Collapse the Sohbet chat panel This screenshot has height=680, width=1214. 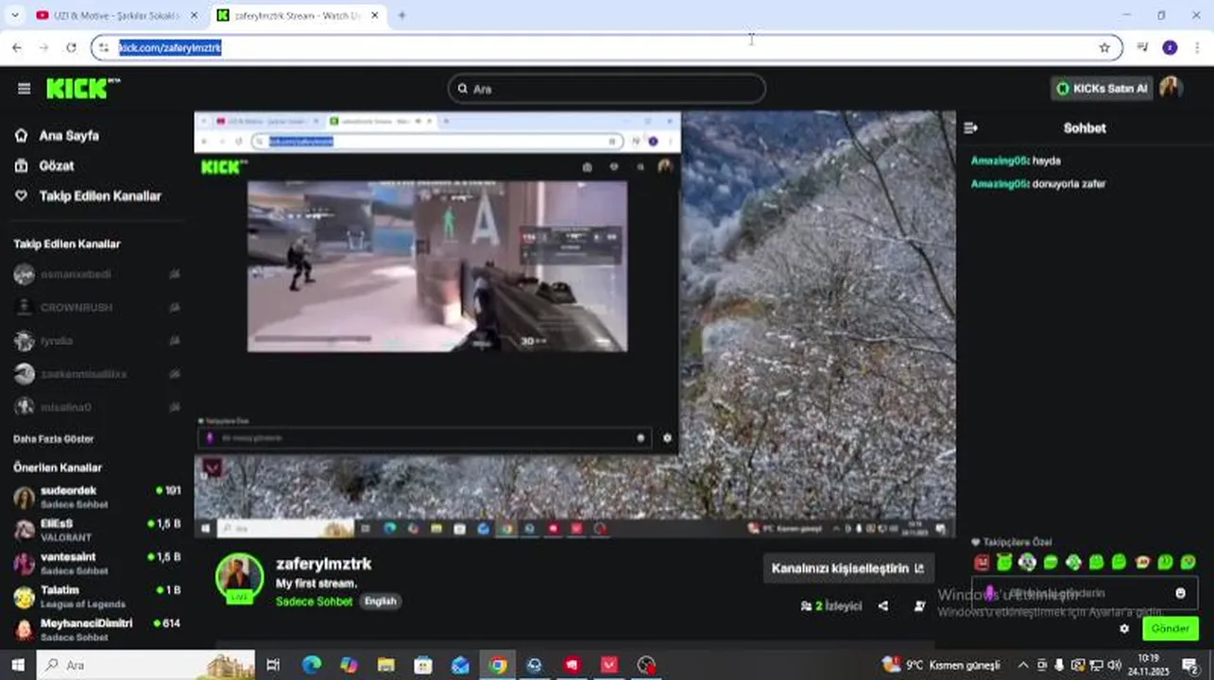(970, 128)
